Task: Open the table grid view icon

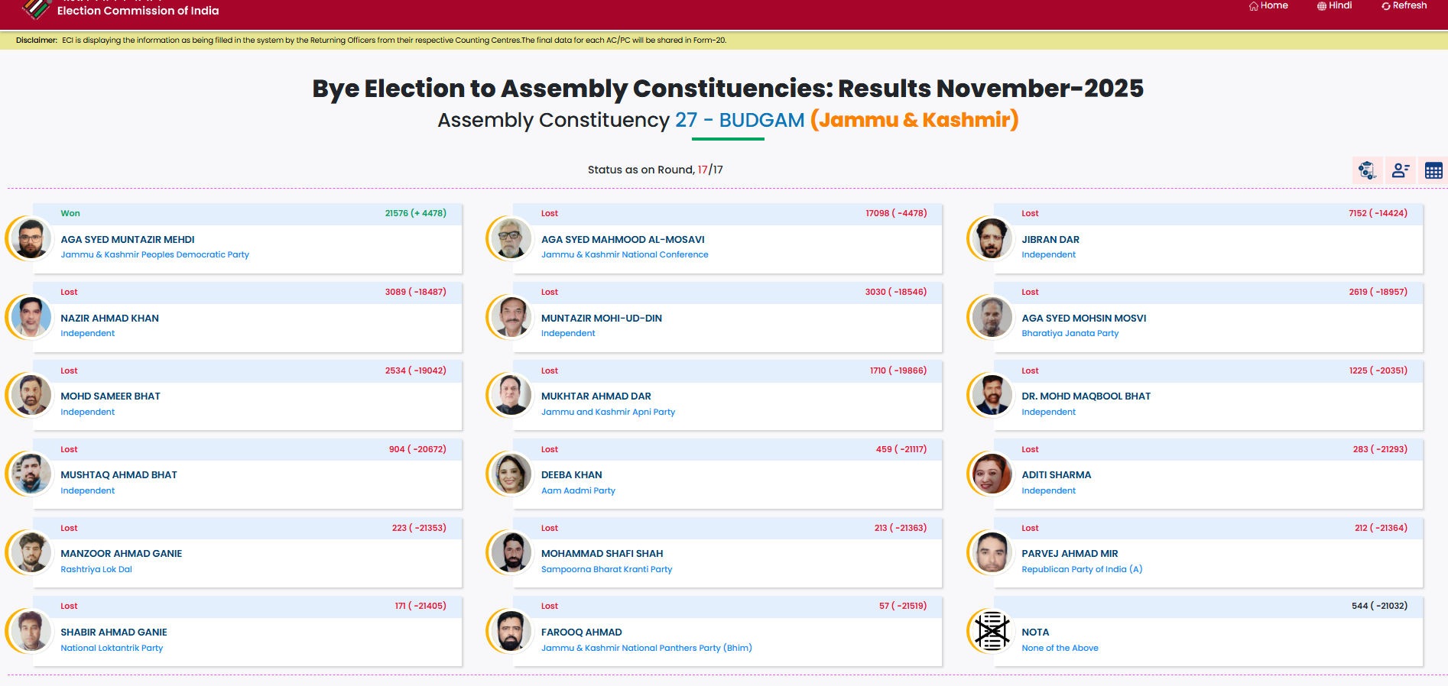Action: (x=1433, y=170)
